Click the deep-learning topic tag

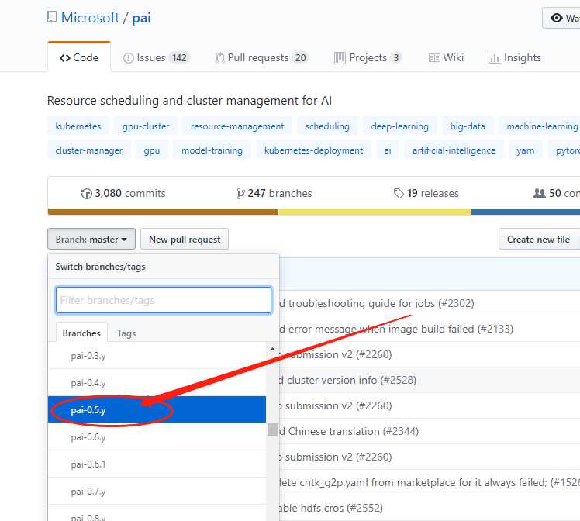[x=399, y=126]
